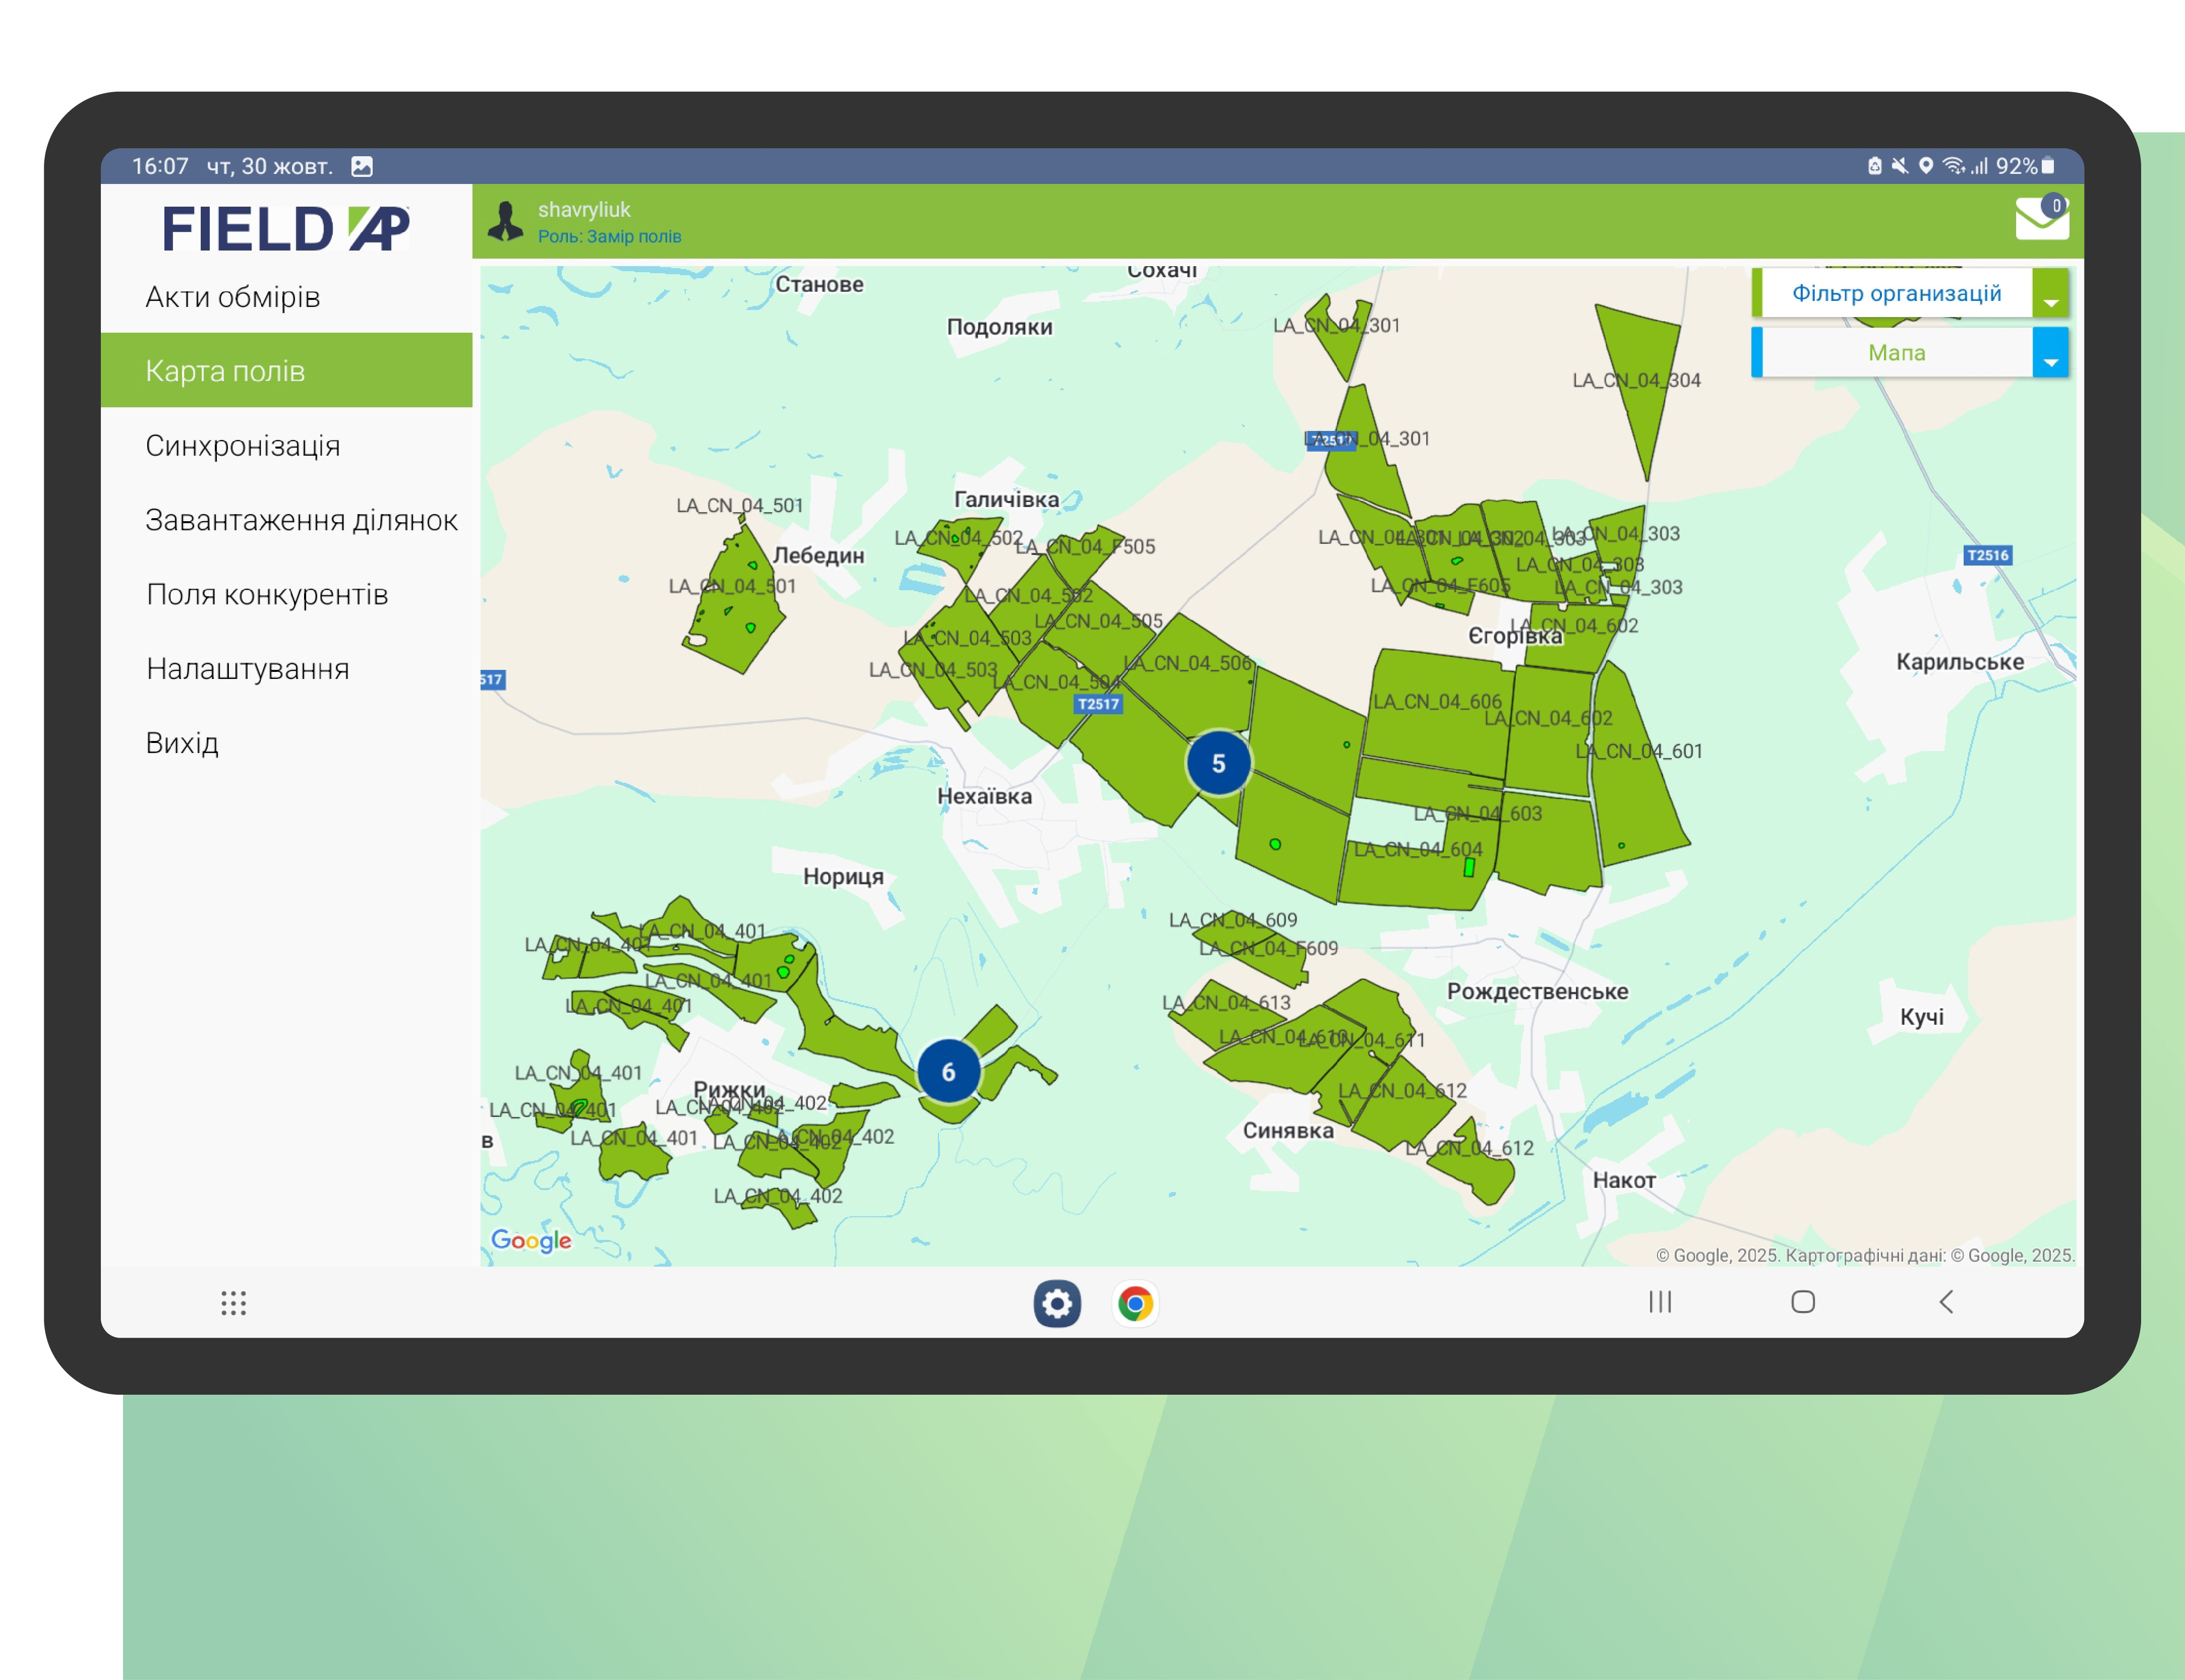
Task: Tap the Android home button
Action: click(x=1803, y=1302)
